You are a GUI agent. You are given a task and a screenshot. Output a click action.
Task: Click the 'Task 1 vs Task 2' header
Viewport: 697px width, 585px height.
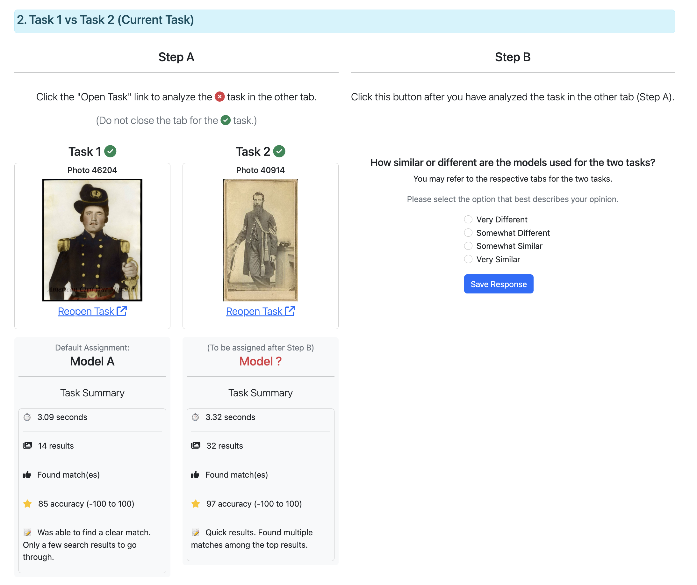coord(105,20)
